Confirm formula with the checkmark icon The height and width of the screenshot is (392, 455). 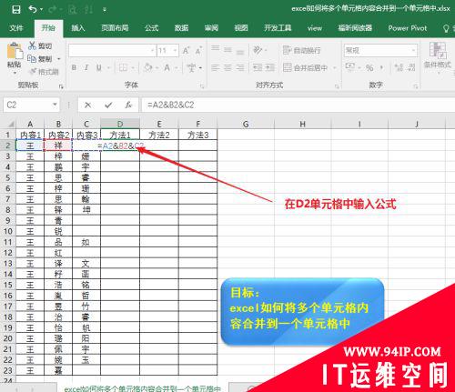(x=108, y=106)
